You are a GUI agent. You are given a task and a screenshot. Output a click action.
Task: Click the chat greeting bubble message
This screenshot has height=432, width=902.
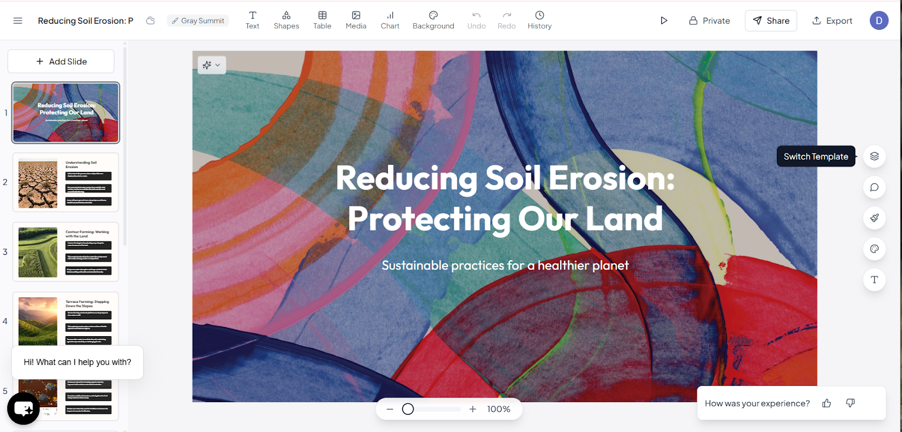click(77, 362)
